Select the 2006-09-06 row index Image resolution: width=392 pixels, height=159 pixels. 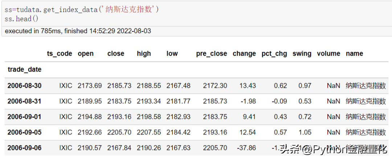(x=25, y=148)
